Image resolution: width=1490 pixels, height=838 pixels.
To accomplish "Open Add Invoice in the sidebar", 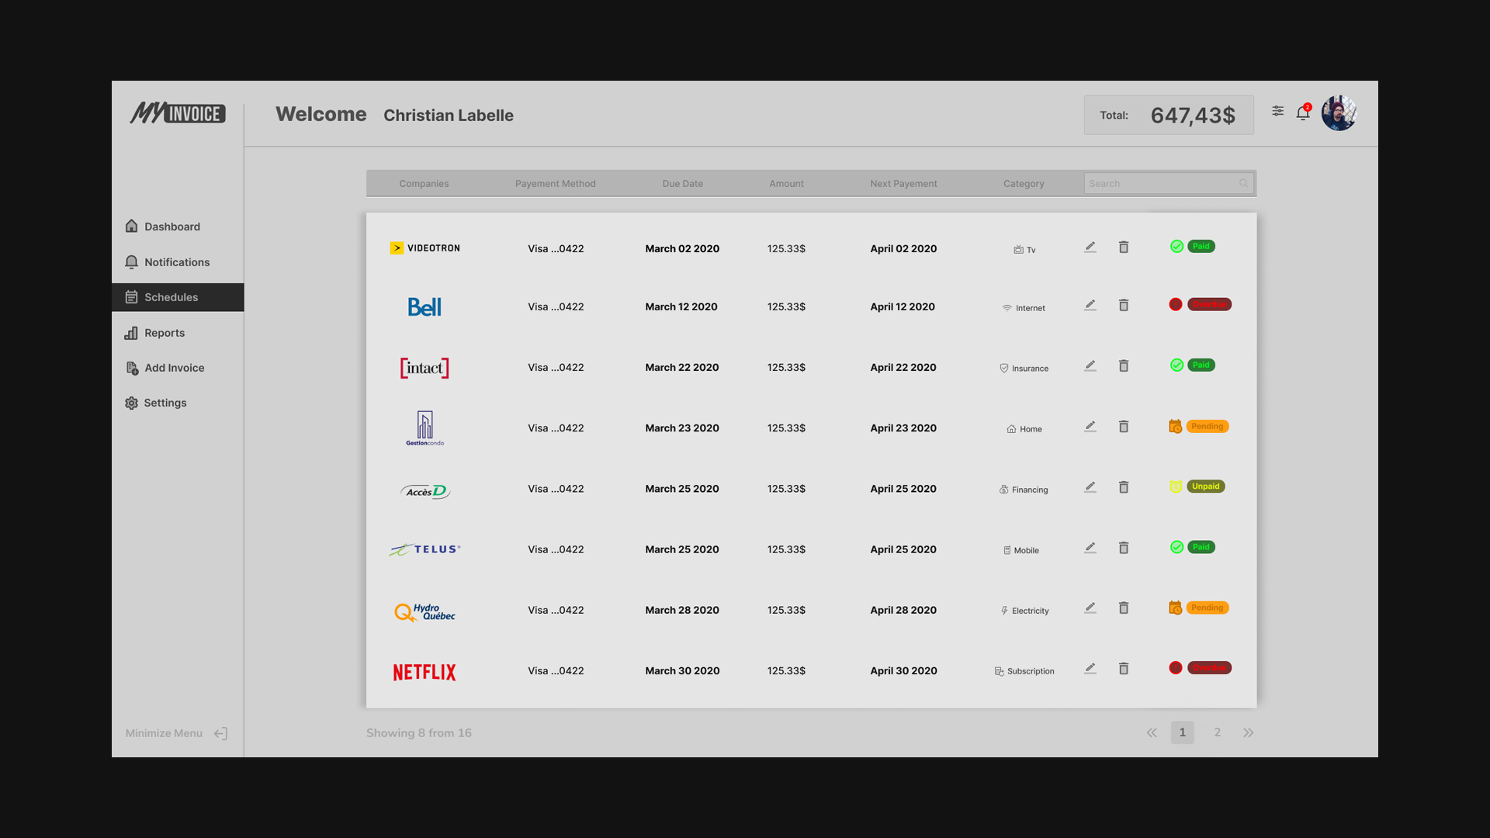I will click(174, 368).
